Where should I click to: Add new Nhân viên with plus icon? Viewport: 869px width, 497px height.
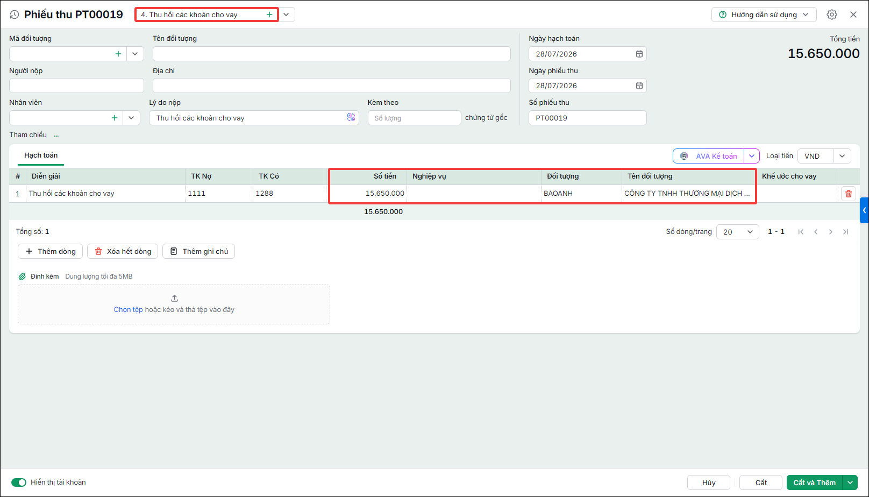point(115,118)
